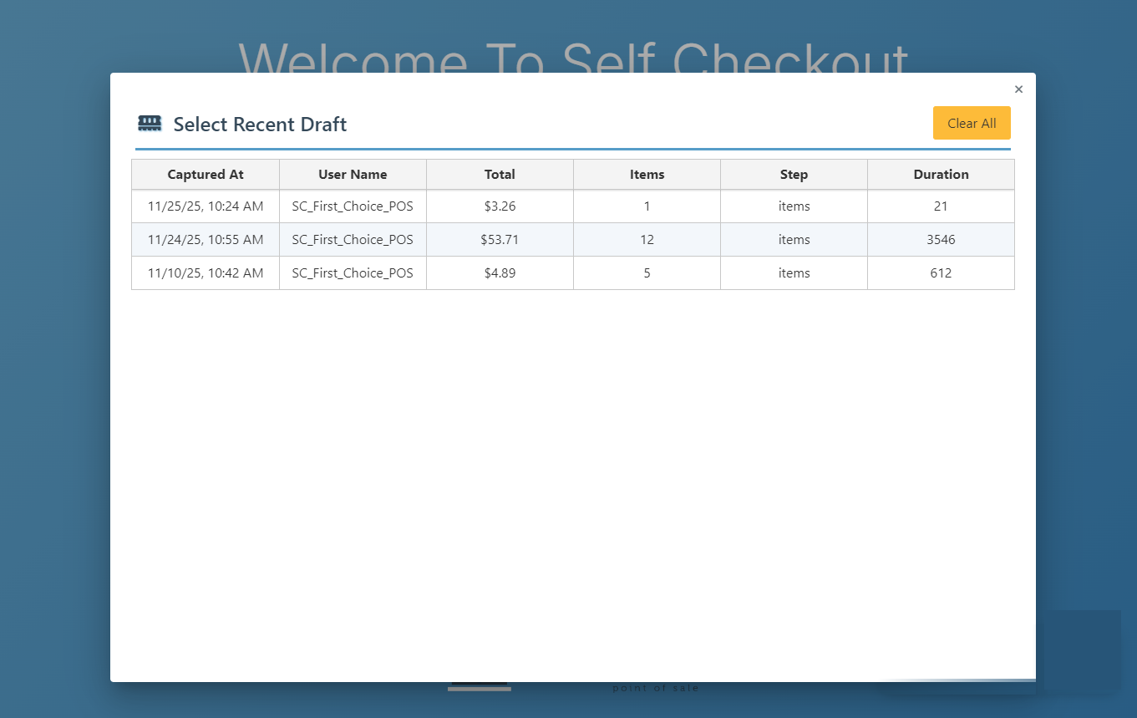Click the duration value 3546
1137x718 pixels.
coord(941,240)
